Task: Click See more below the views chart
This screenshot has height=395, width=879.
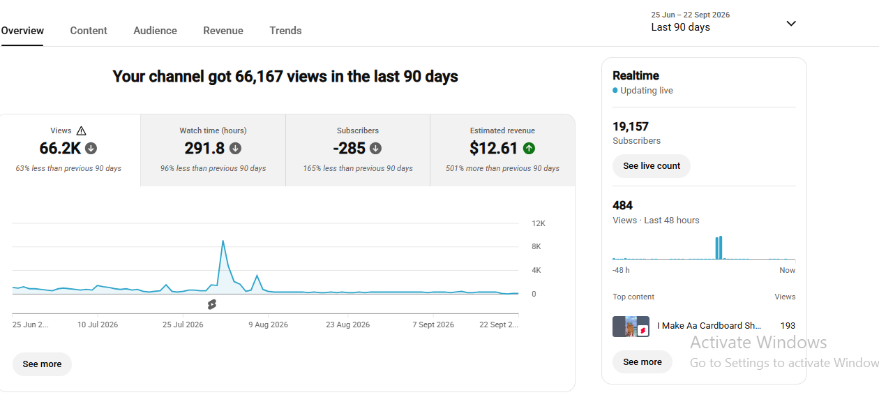Action: (42, 364)
